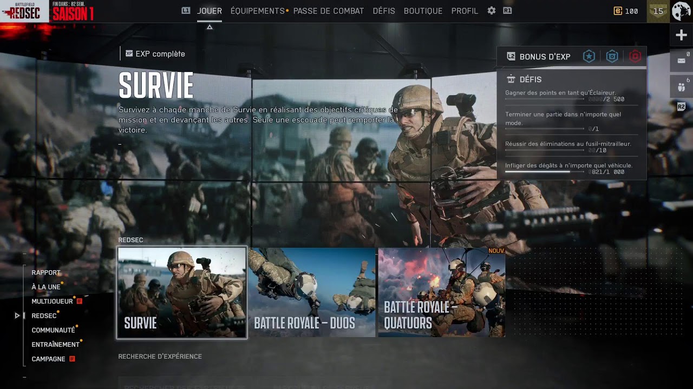
Task: Click the rank 15 badge
Action: click(658, 11)
